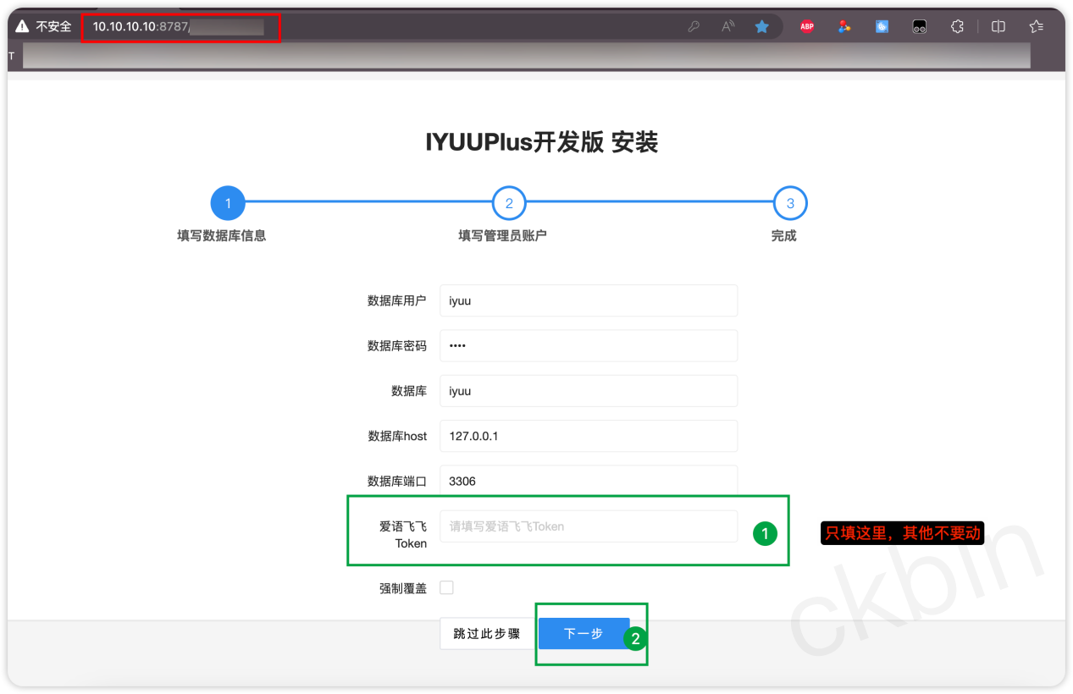Image resolution: width=1073 pixels, height=694 pixels.
Task: Click the light blue square extension icon
Action: [882, 27]
